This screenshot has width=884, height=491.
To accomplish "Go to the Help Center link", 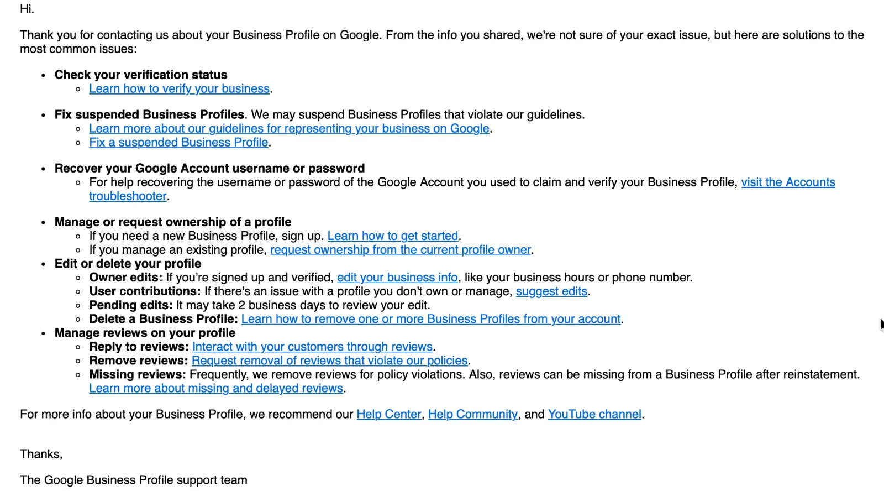I will point(388,414).
